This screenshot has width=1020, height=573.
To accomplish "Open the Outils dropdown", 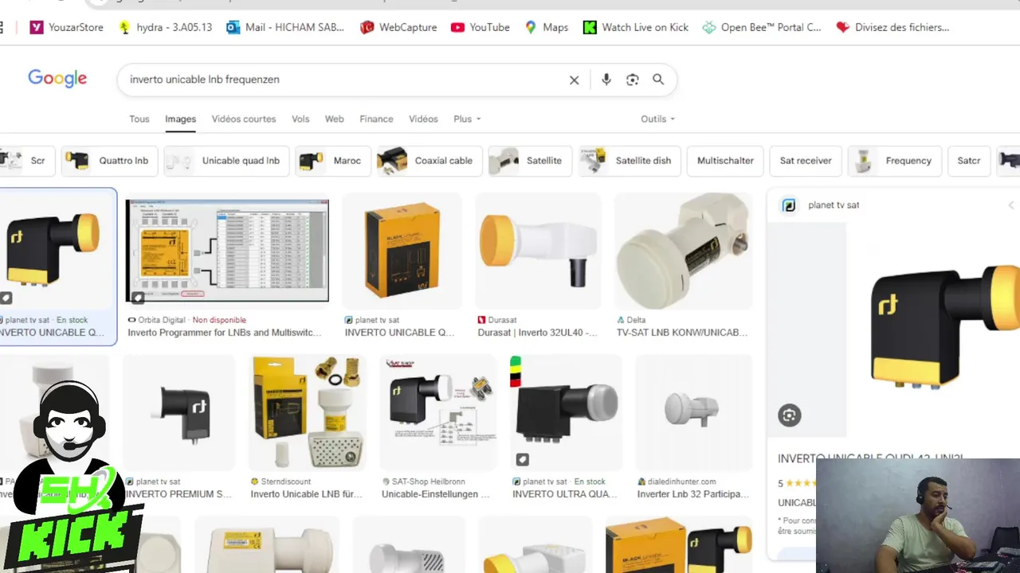I will 657,119.
